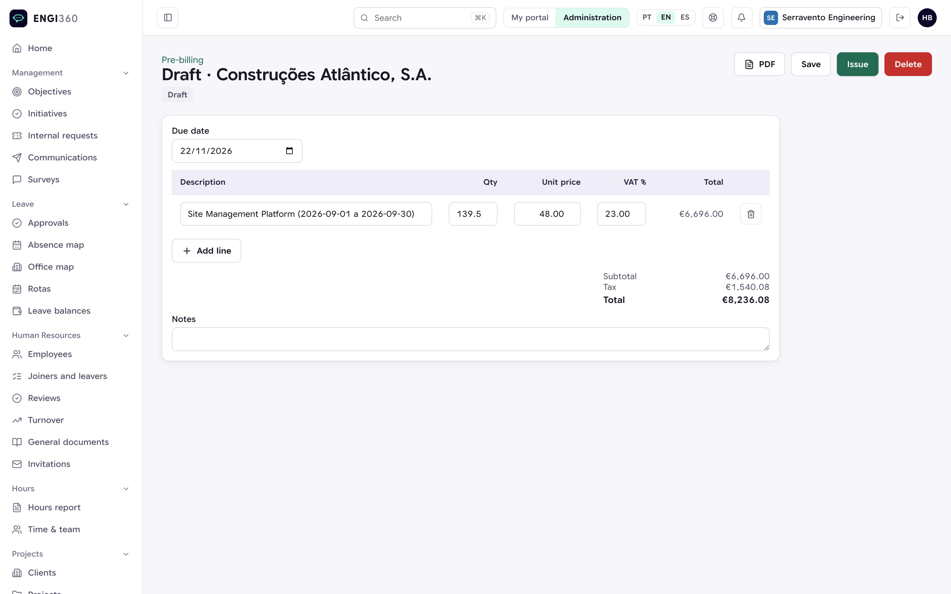
Task: Delete the Site Management Platform line
Action: [751, 214]
